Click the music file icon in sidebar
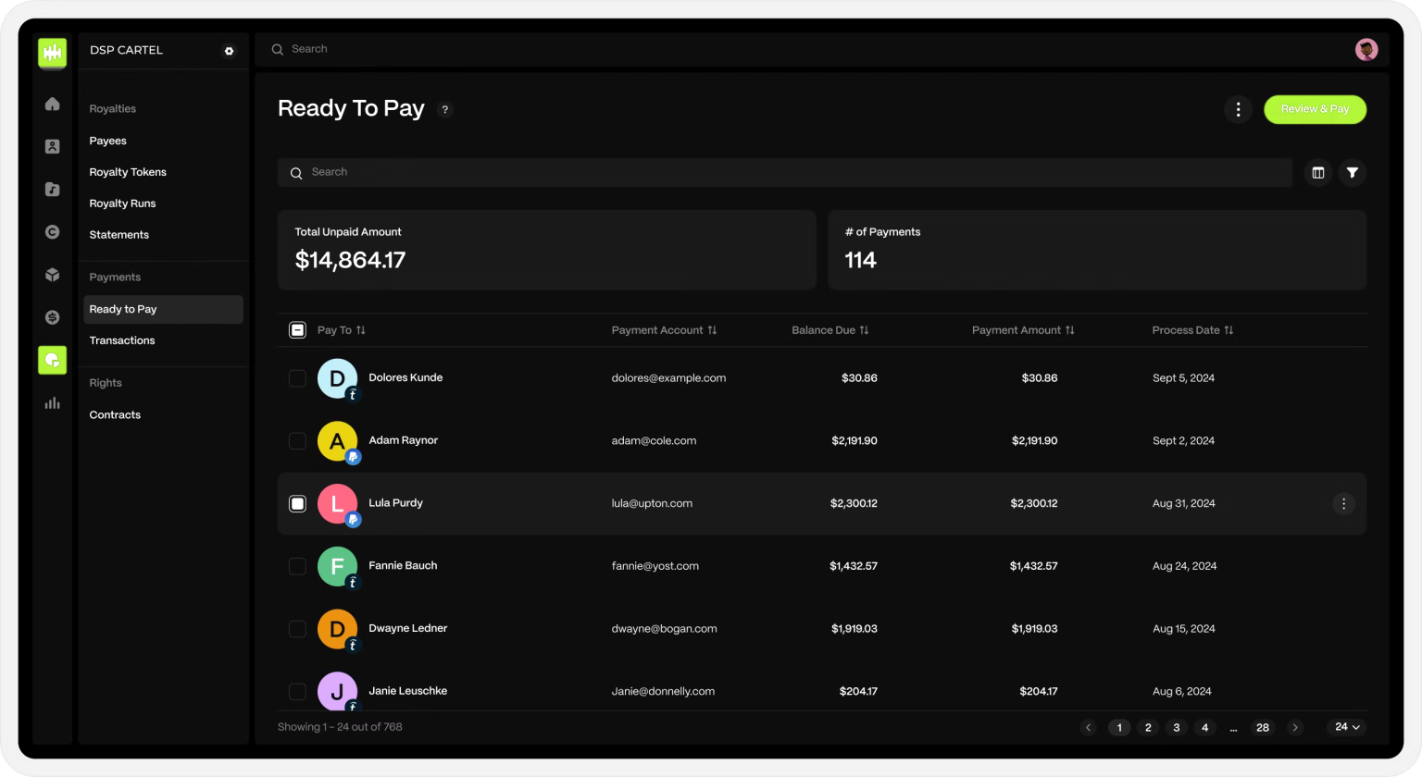This screenshot has height=777, width=1422. point(53,190)
